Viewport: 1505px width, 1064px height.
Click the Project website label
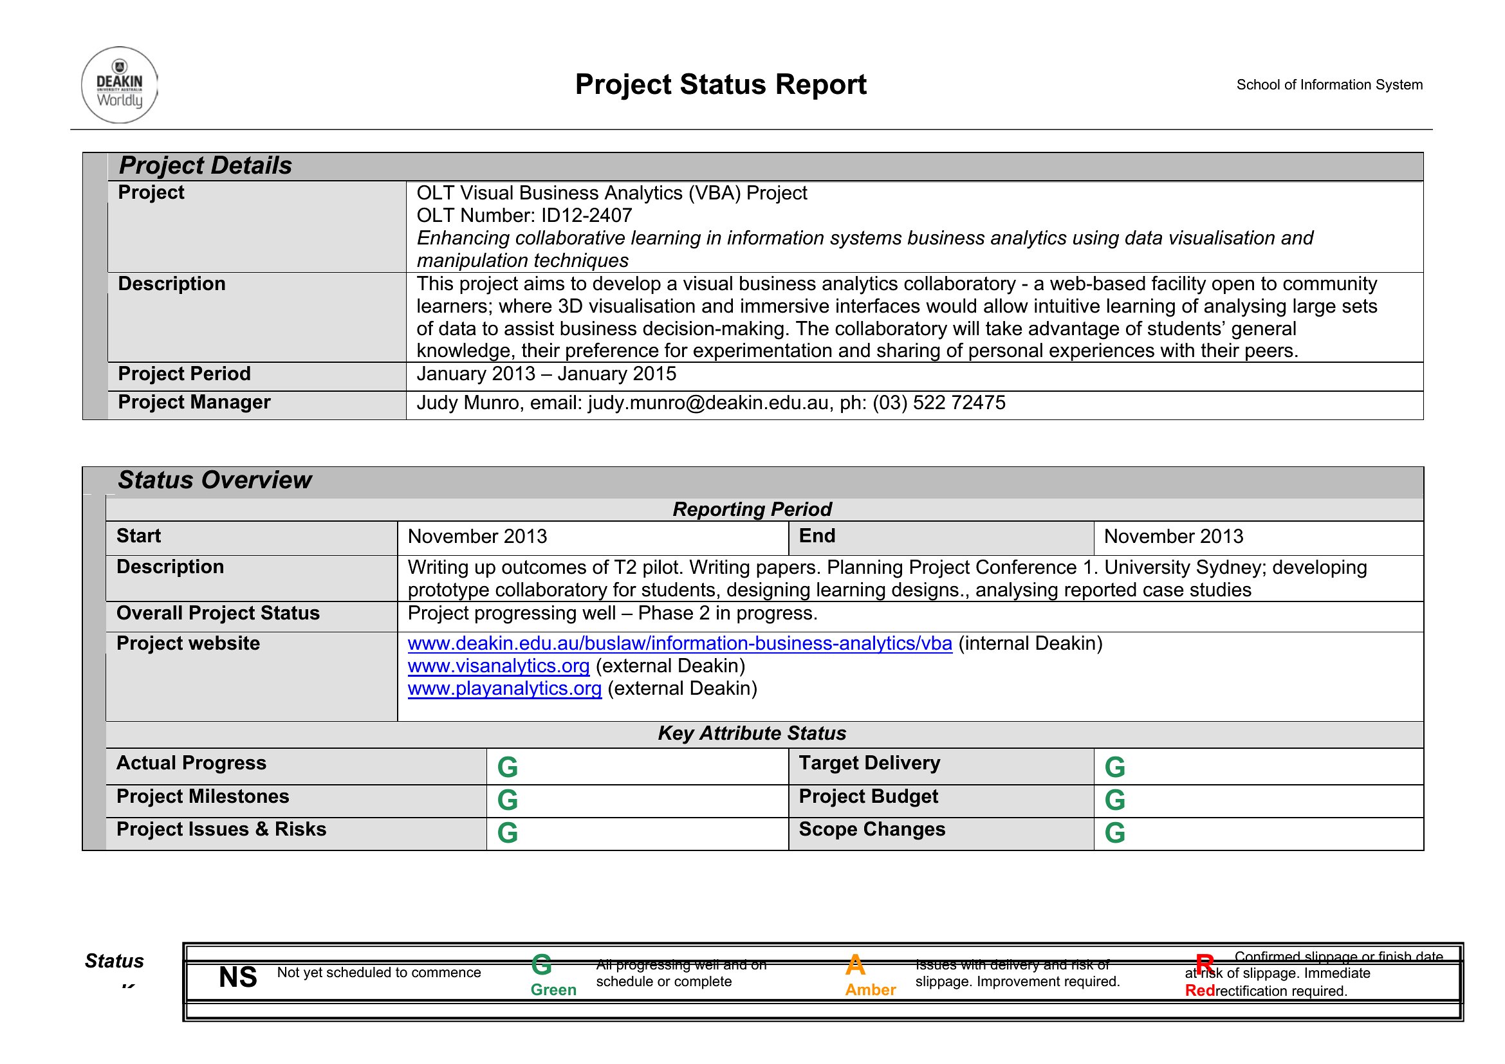tap(188, 643)
